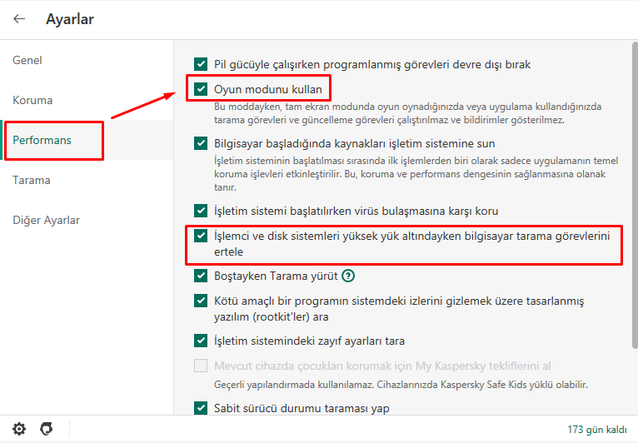Open the support headset icon at the bottom
Image resolution: width=638 pixels, height=443 pixels.
[x=47, y=429]
